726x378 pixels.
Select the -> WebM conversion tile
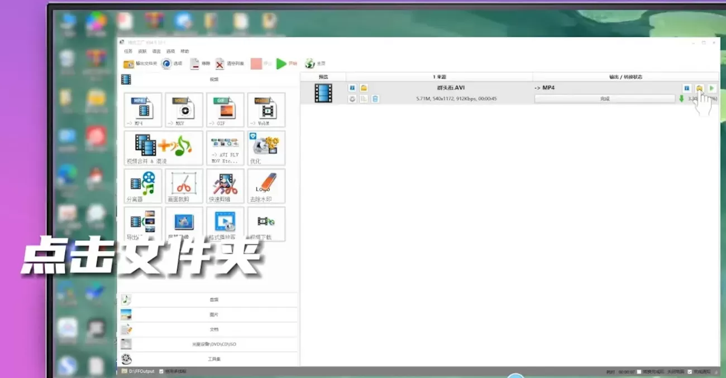[266, 110]
